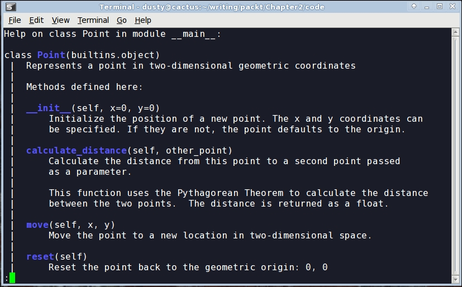
Task: Expand the View menu
Action: tap(60, 20)
